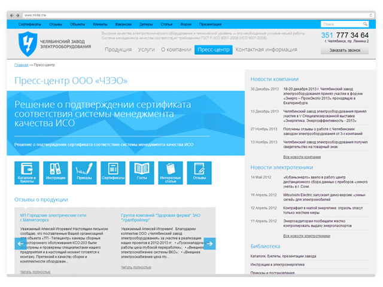Click the Новости компании heading
383x287 pixels.
pos(274,79)
